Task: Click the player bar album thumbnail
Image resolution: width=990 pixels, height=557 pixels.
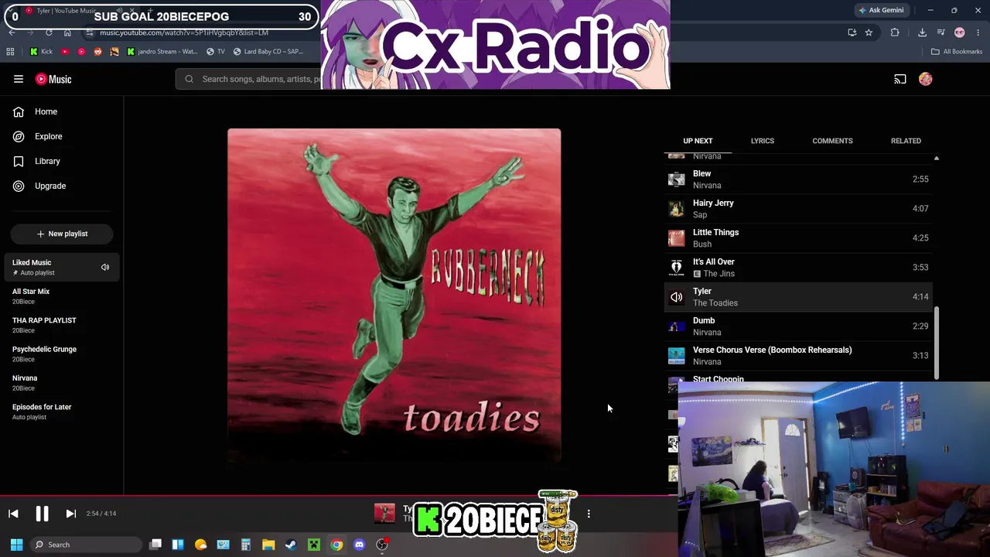Action: pyautogui.click(x=384, y=514)
